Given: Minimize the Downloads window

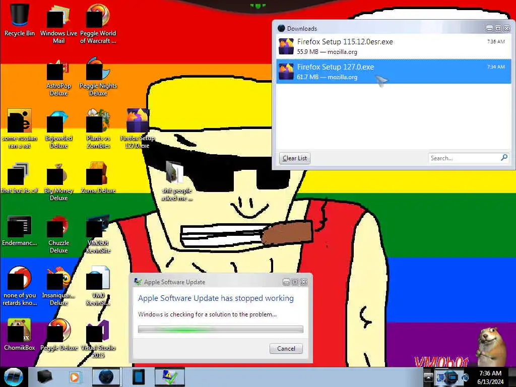Looking at the screenshot, I should point(489,29).
